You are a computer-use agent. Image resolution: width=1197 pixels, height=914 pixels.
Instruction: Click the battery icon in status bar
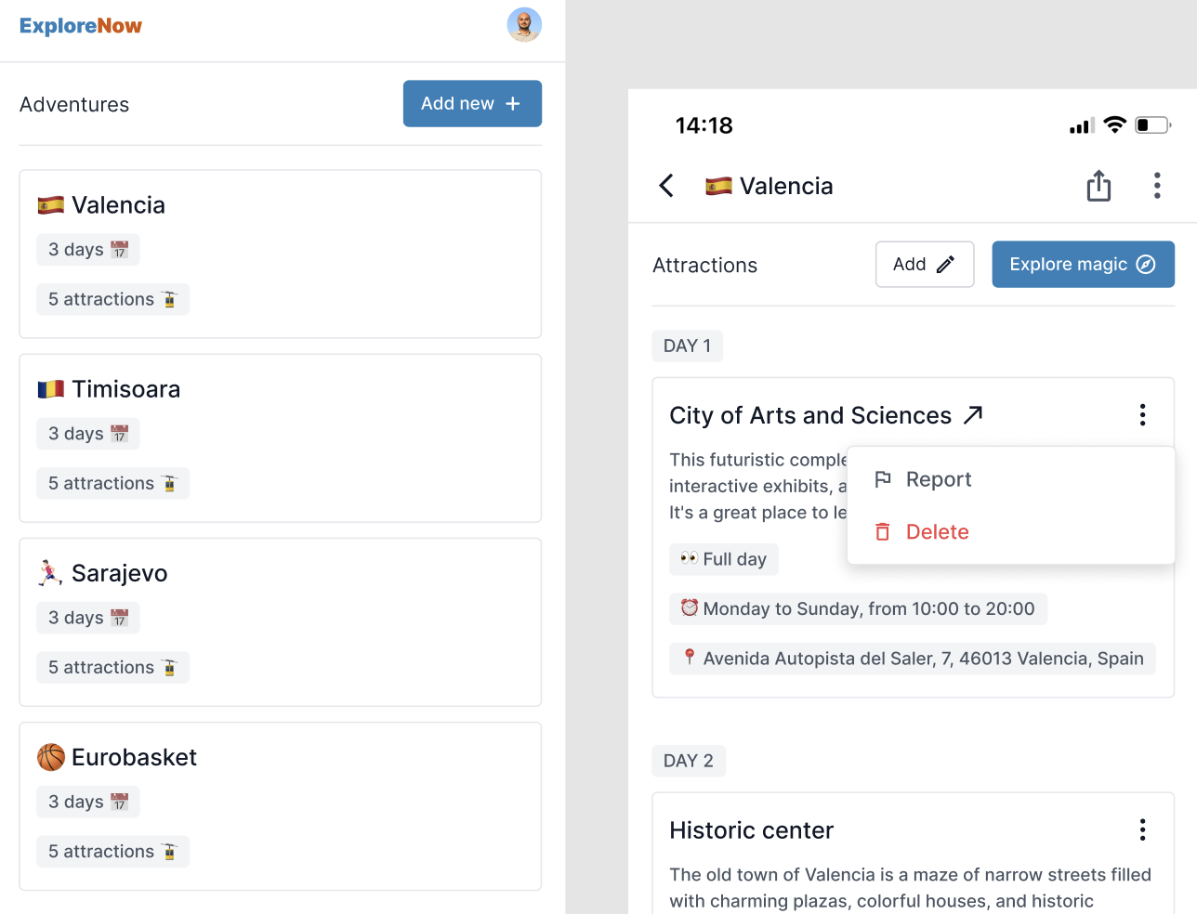click(x=1152, y=125)
